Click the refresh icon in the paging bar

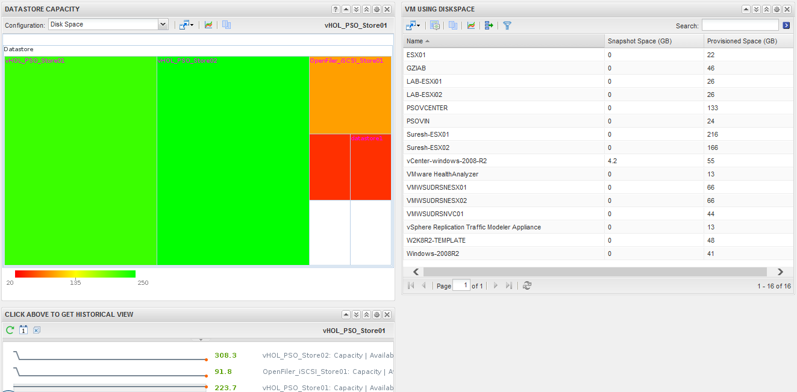pos(527,285)
